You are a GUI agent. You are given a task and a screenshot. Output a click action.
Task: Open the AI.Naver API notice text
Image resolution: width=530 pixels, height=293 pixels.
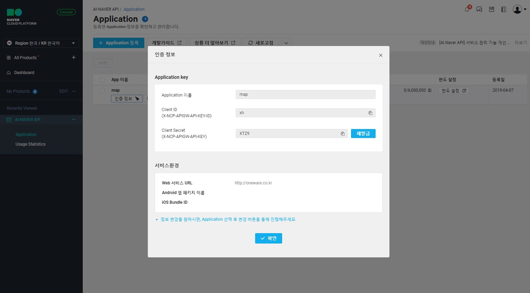click(x=474, y=43)
